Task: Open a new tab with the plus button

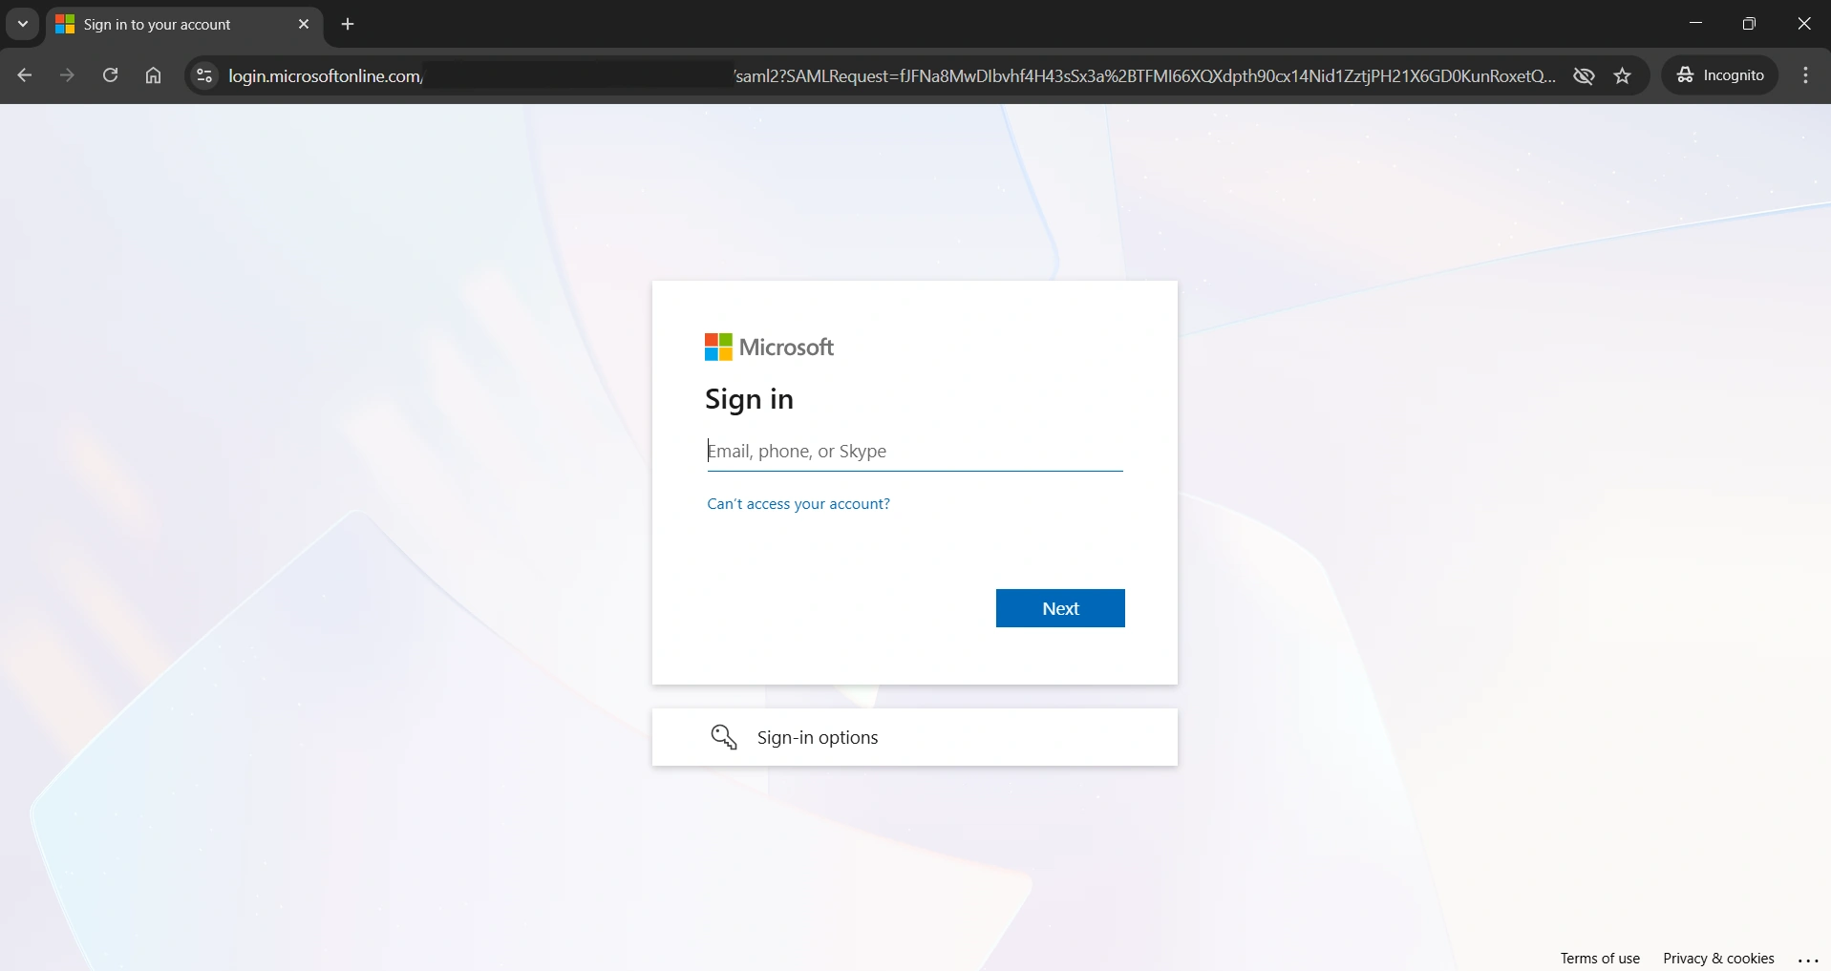Action: pyautogui.click(x=348, y=24)
